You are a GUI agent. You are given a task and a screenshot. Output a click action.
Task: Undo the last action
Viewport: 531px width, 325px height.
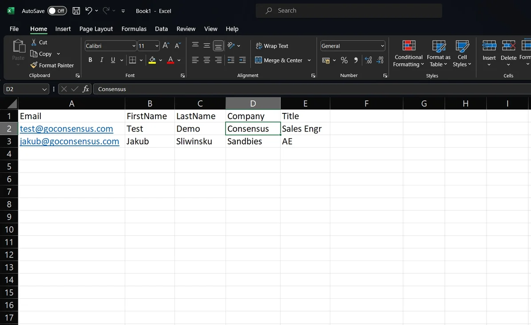89,11
